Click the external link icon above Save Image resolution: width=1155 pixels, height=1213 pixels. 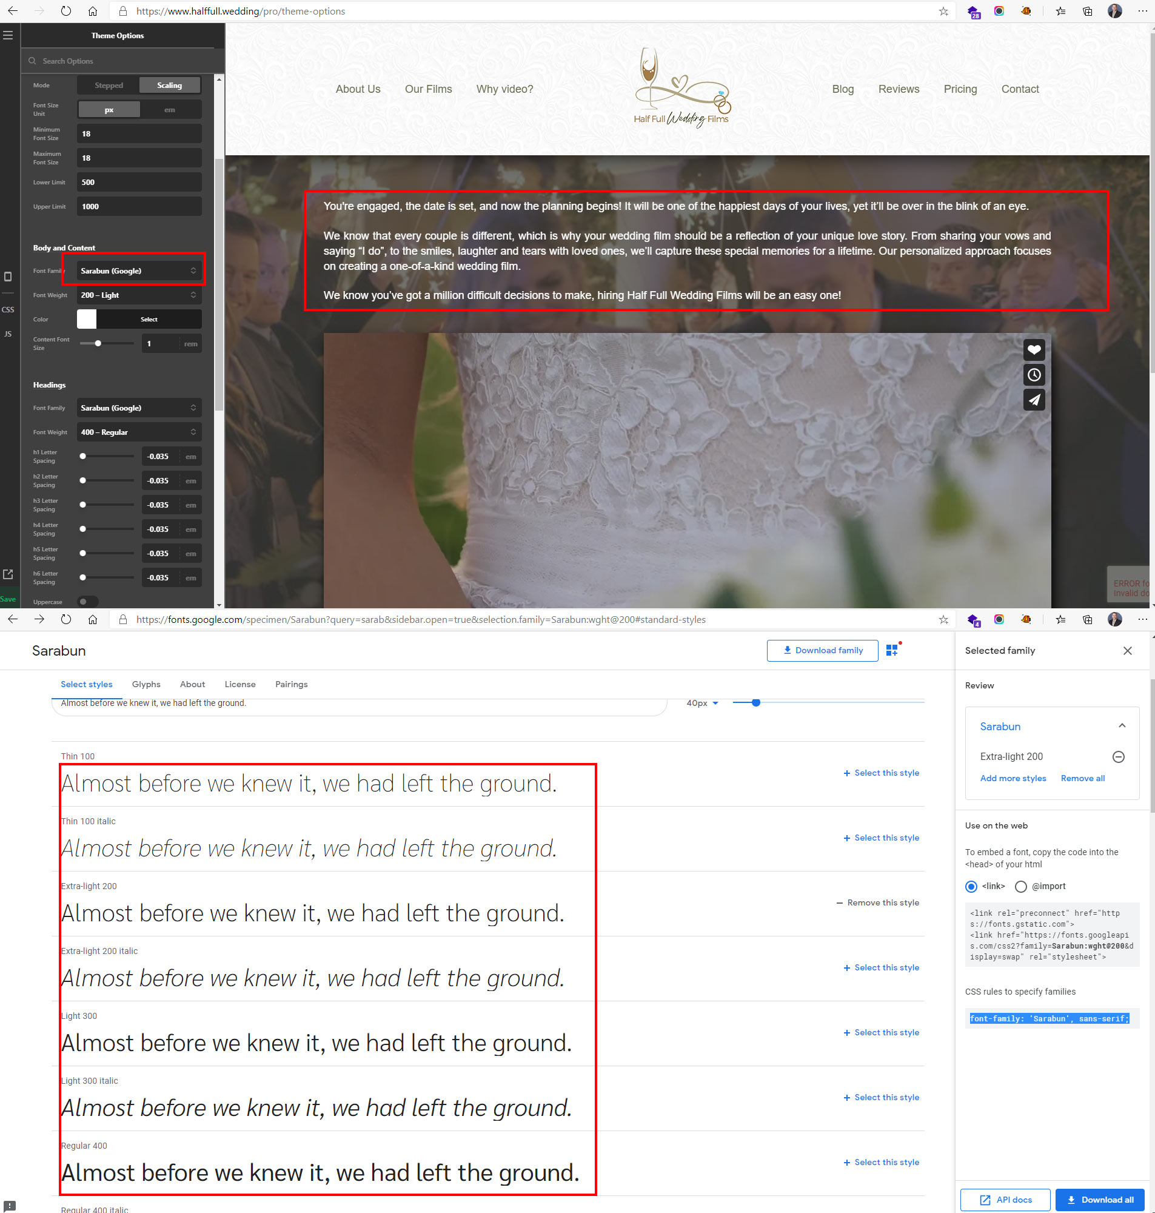(x=8, y=574)
